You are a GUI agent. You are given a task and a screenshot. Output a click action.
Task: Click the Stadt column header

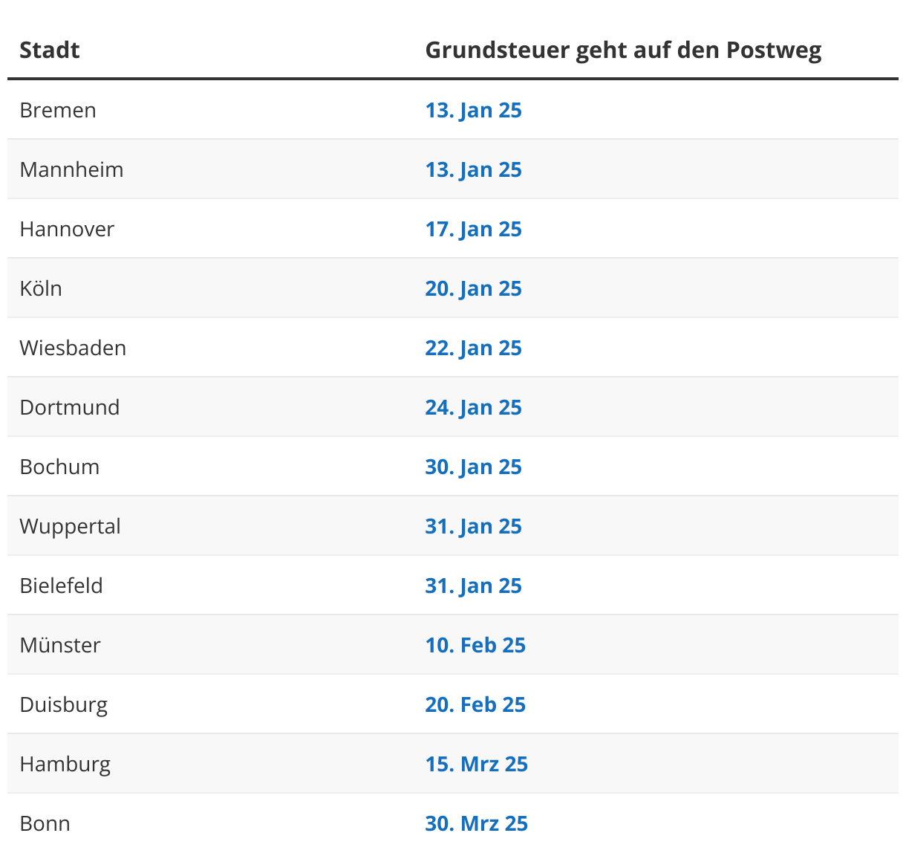click(x=49, y=50)
